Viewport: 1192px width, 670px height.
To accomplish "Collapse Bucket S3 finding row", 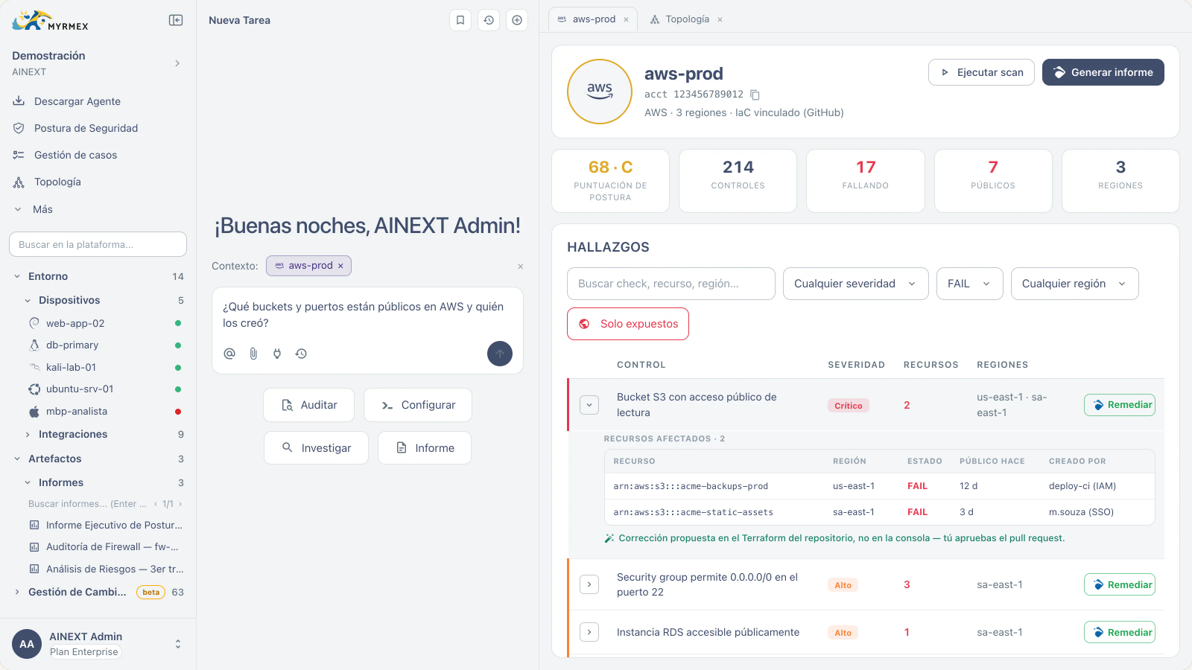I will coord(589,405).
